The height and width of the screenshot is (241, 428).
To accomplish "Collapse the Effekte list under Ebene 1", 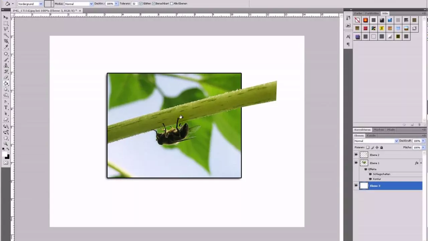I will pos(421,163).
